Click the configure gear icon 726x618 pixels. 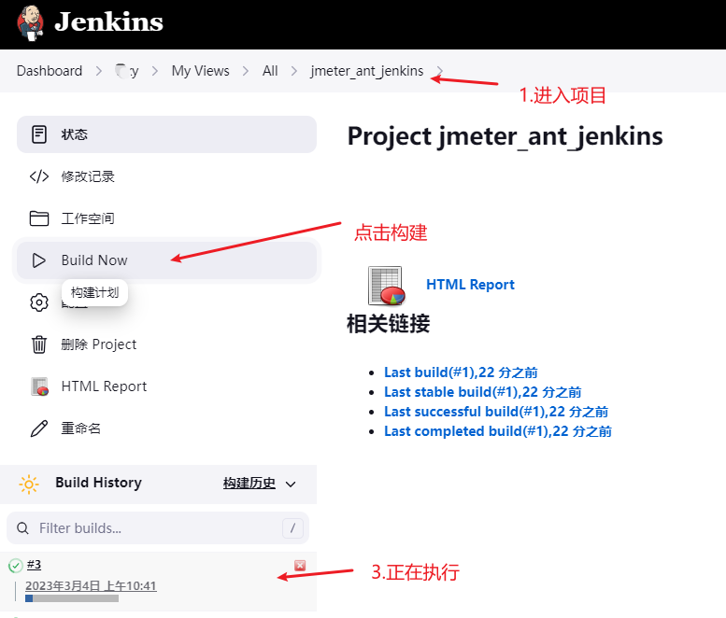tap(39, 302)
